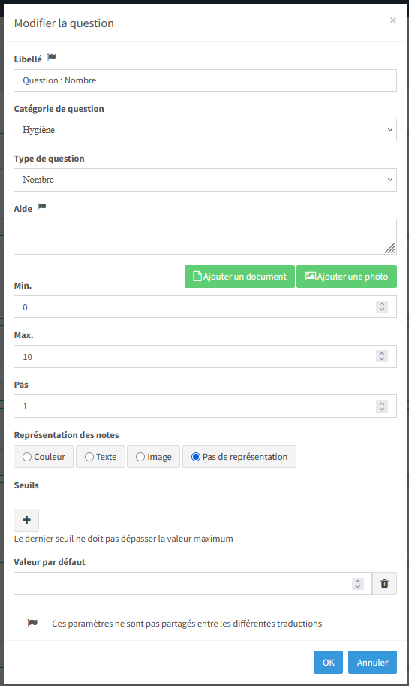This screenshot has width=409, height=686.
Task: Click the trash icon to clear default value
Action: (384, 583)
